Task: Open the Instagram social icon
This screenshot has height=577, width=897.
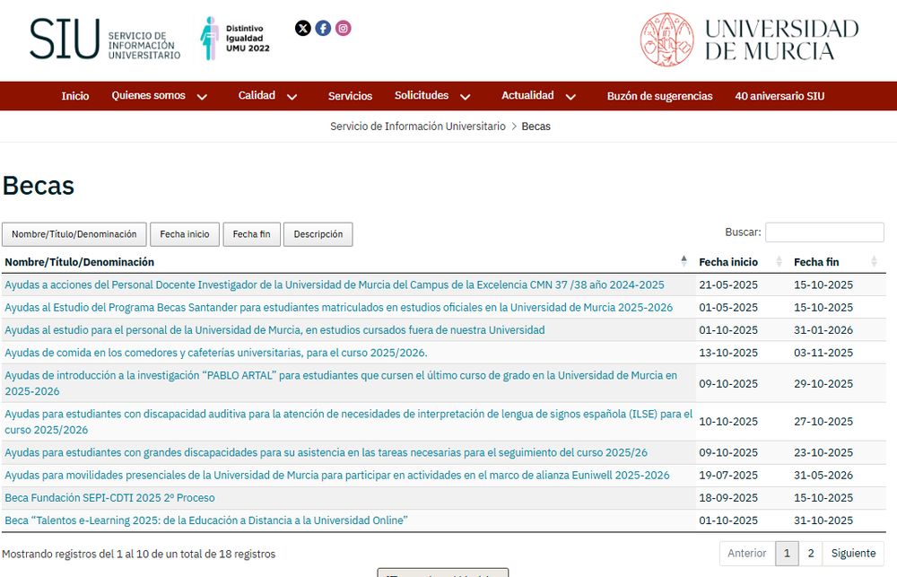Action: point(344,28)
